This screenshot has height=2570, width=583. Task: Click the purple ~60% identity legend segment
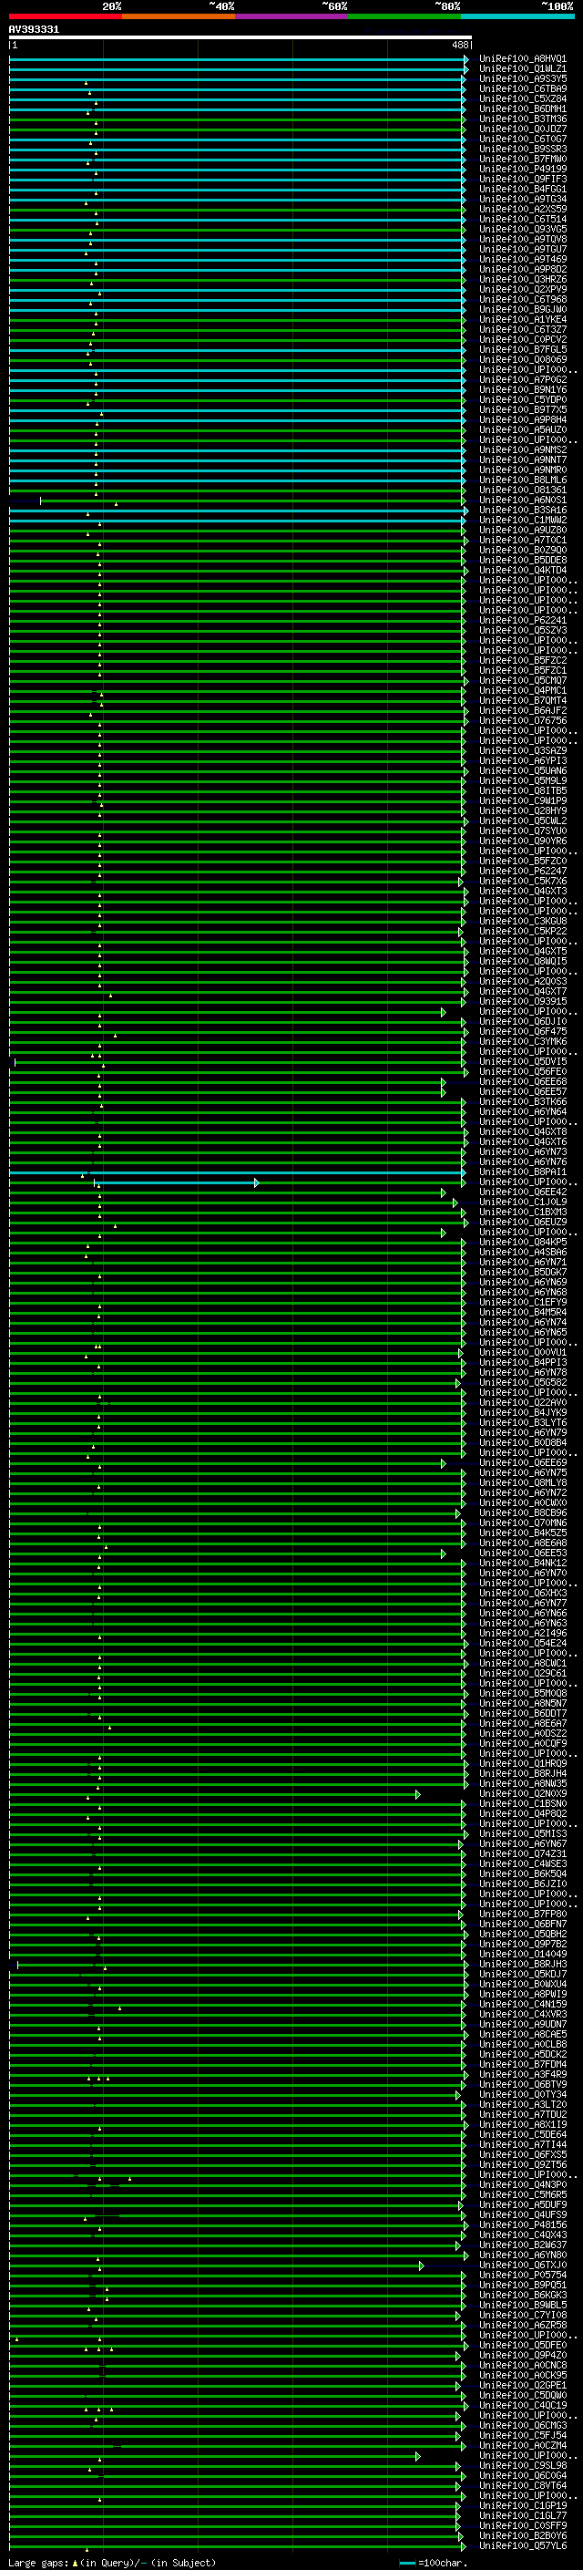click(x=292, y=16)
